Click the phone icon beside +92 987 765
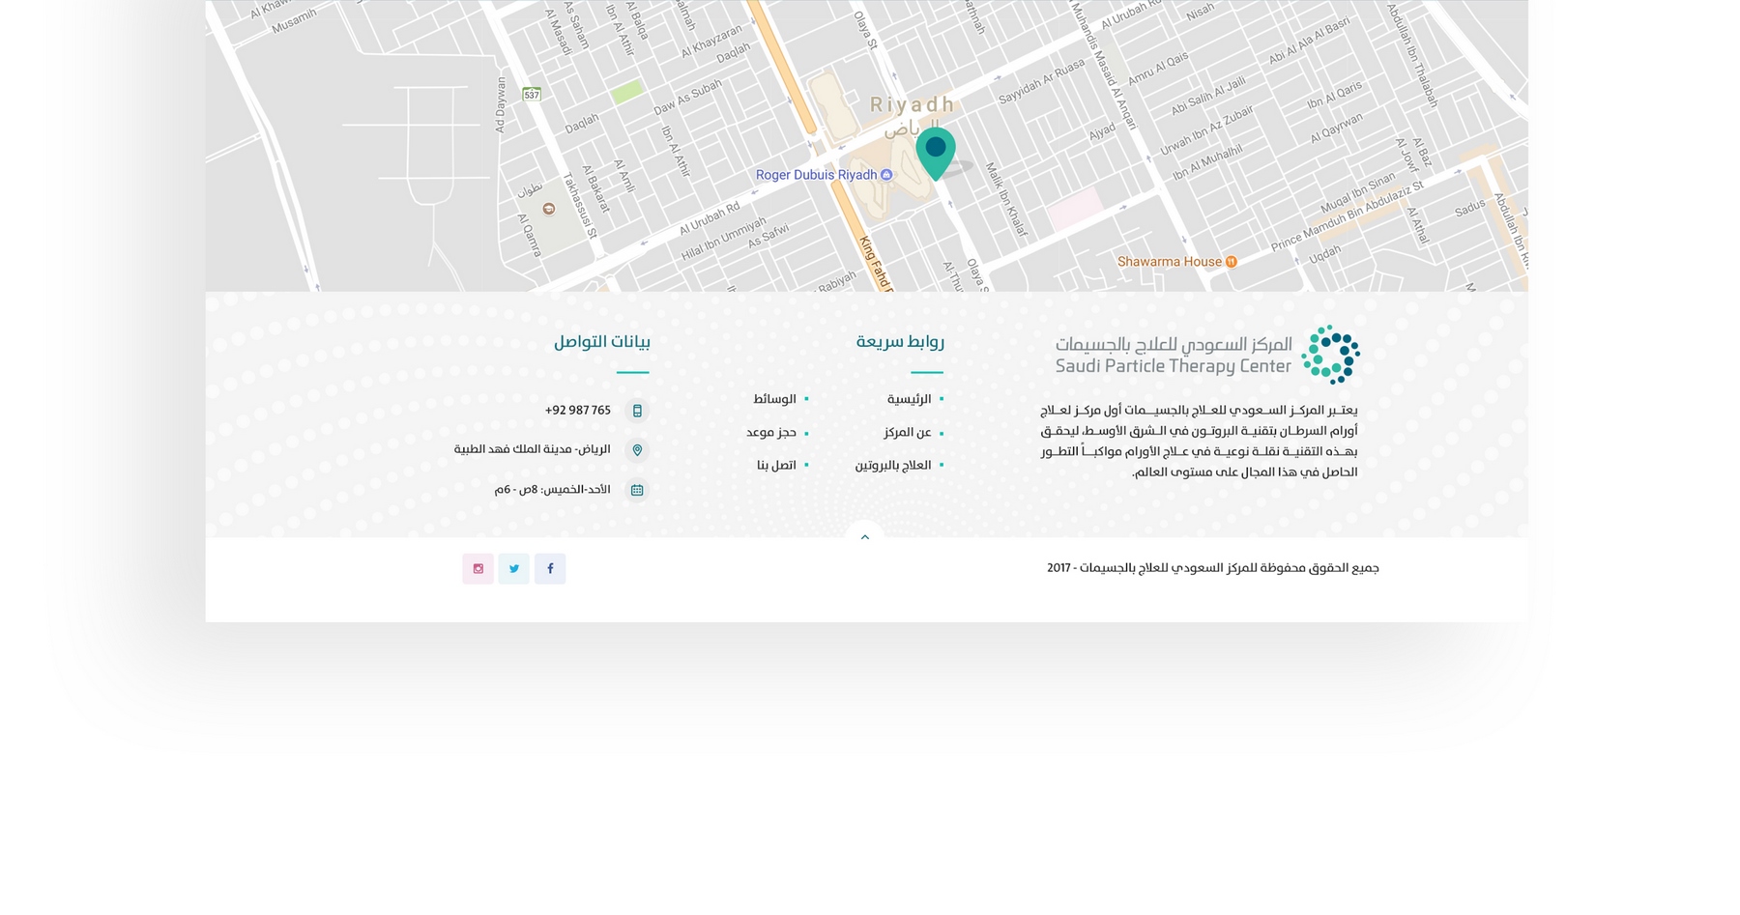Viewport: 1740px width, 915px height. [x=637, y=411]
